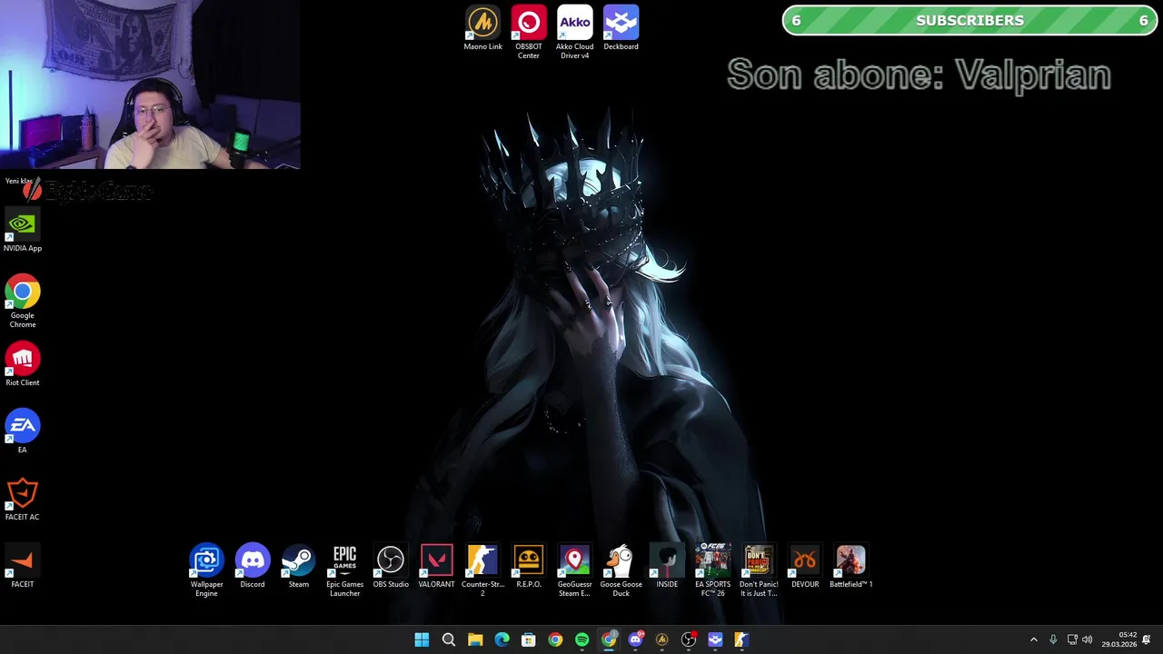Image resolution: width=1163 pixels, height=654 pixels.
Task: Open Spotify from the taskbar
Action: point(581,639)
